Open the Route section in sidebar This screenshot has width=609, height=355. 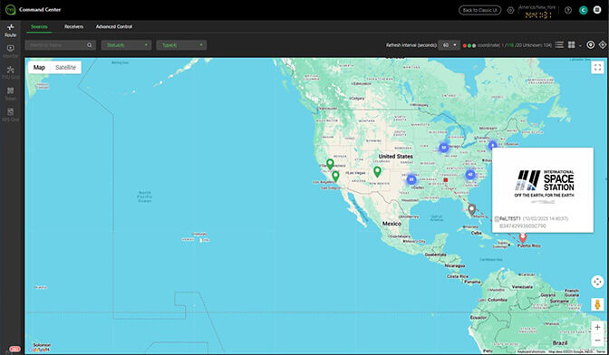click(x=11, y=30)
